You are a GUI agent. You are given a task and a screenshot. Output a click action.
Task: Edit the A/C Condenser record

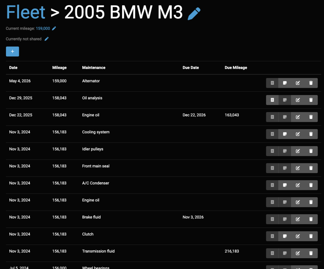[x=298, y=185]
